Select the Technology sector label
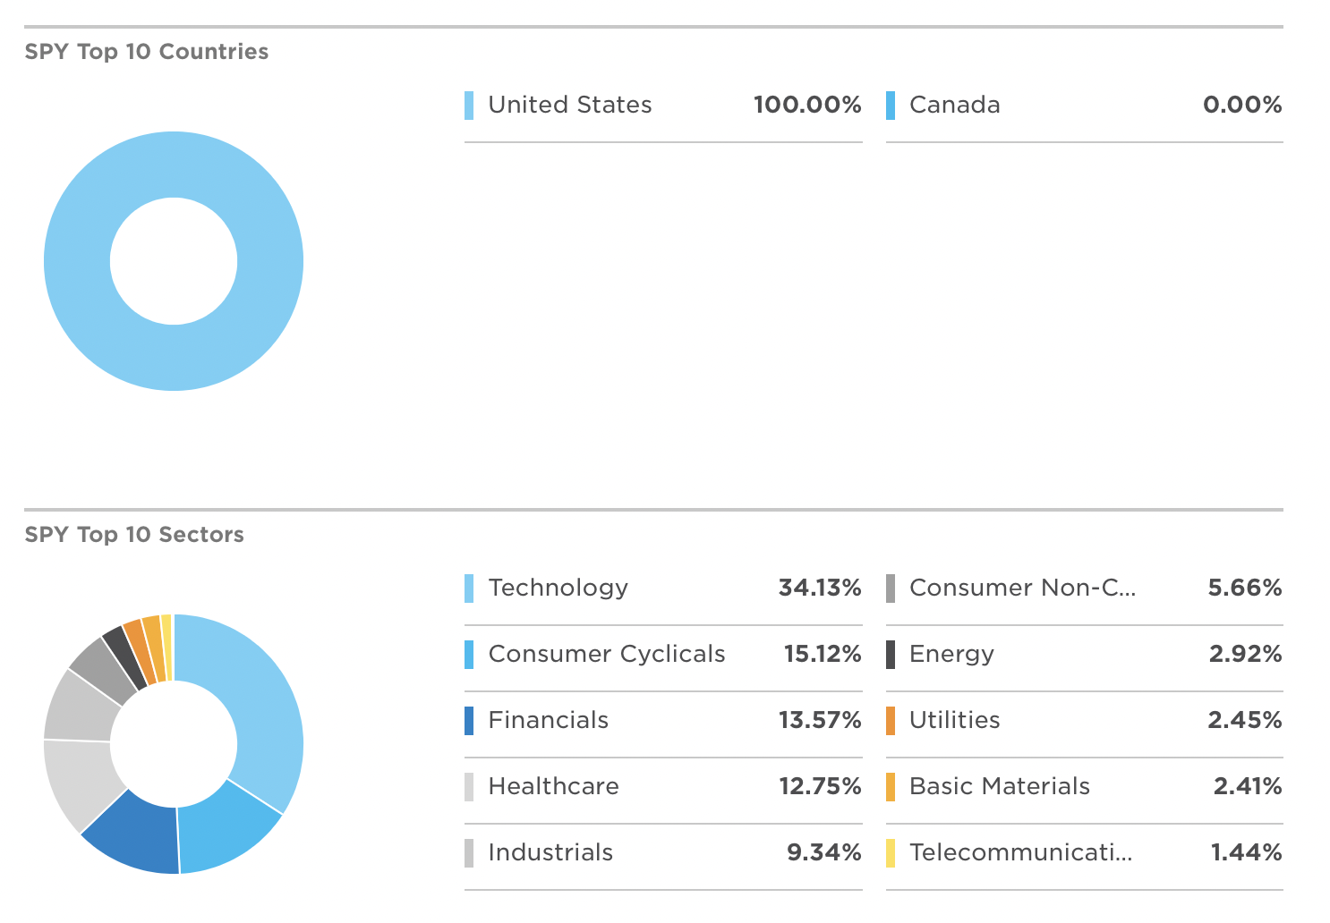Screen dimensions: 1330x923 tap(558, 588)
